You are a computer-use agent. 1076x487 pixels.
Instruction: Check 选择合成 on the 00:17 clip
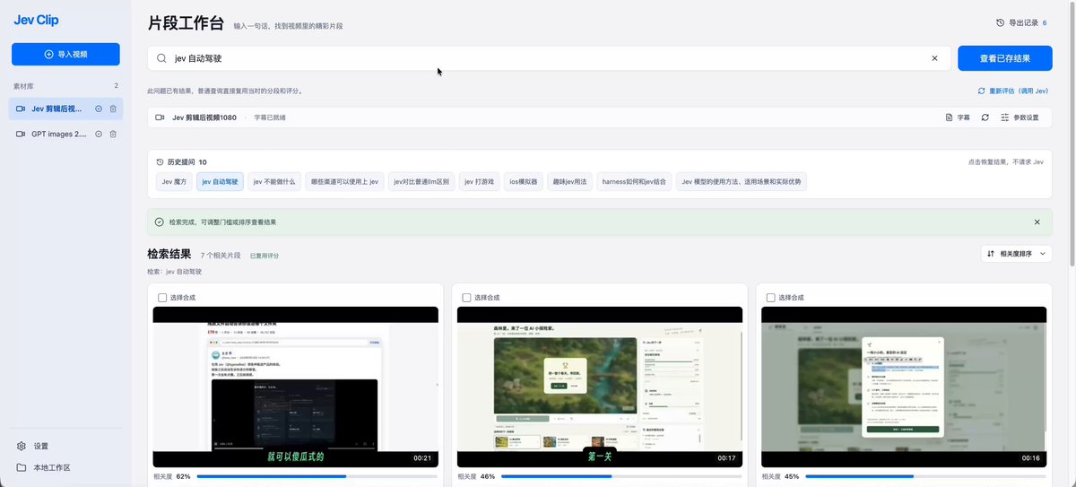(466, 298)
